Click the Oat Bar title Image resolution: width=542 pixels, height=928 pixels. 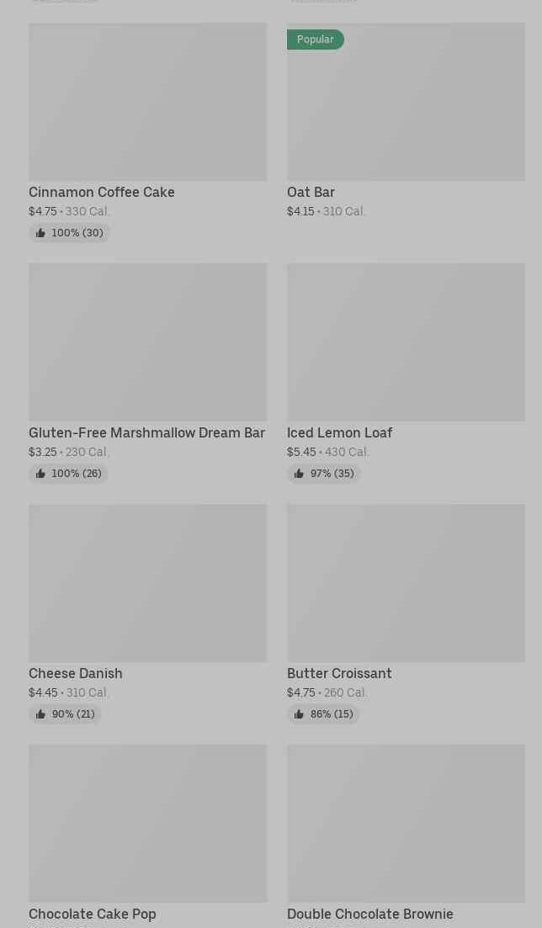click(311, 192)
